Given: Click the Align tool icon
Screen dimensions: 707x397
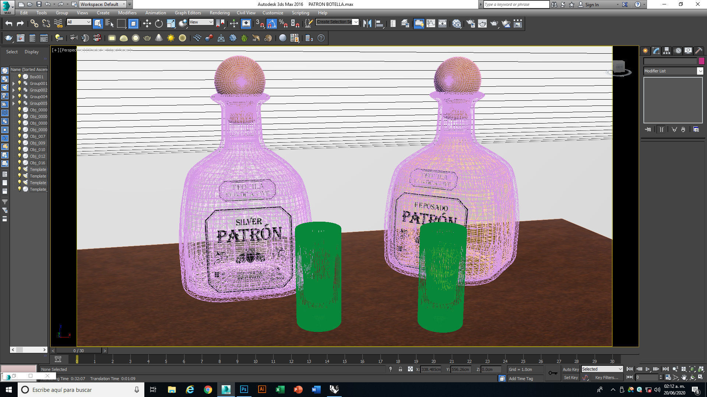Looking at the screenshot, I should coord(379,24).
